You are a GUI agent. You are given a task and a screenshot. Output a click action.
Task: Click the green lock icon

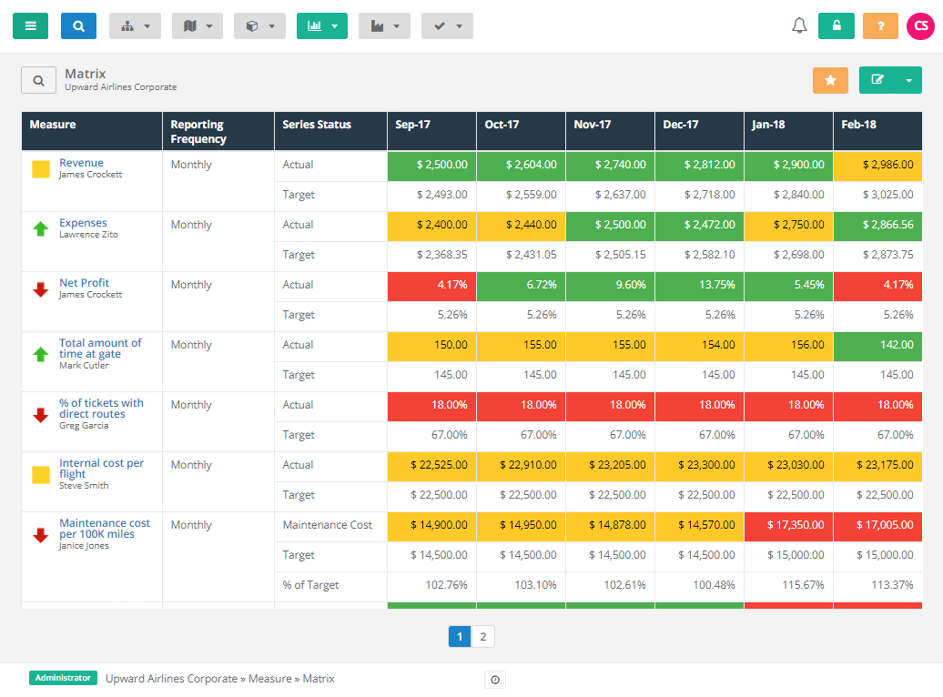tap(837, 25)
